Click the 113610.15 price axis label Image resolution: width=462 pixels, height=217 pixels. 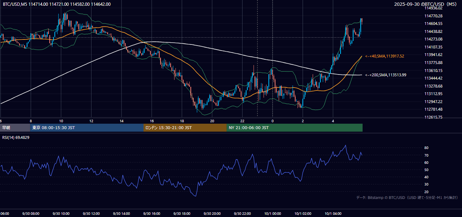click(x=434, y=71)
